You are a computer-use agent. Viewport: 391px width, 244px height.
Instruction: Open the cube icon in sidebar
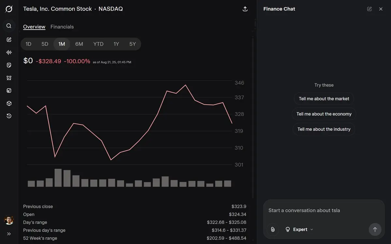coord(9,103)
